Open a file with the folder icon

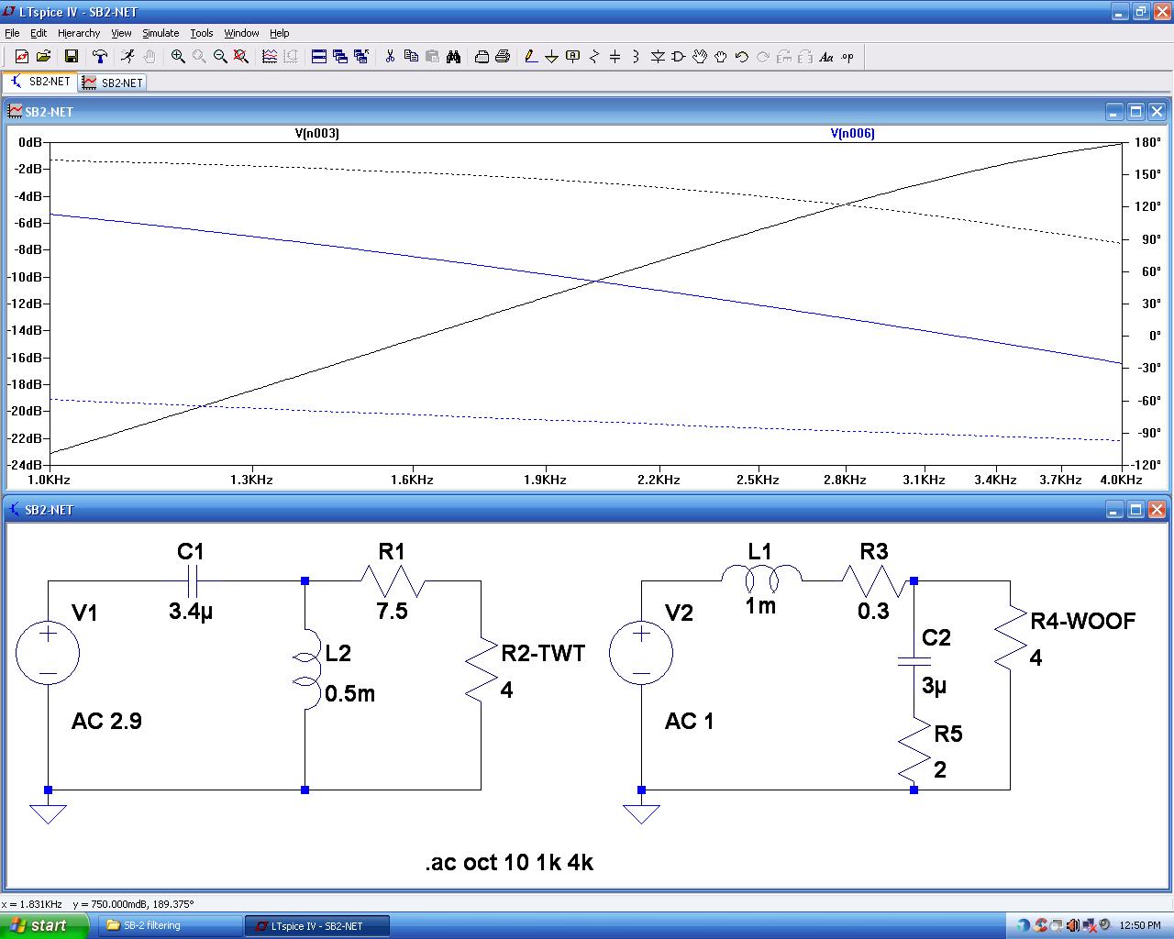click(x=43, y=57)
